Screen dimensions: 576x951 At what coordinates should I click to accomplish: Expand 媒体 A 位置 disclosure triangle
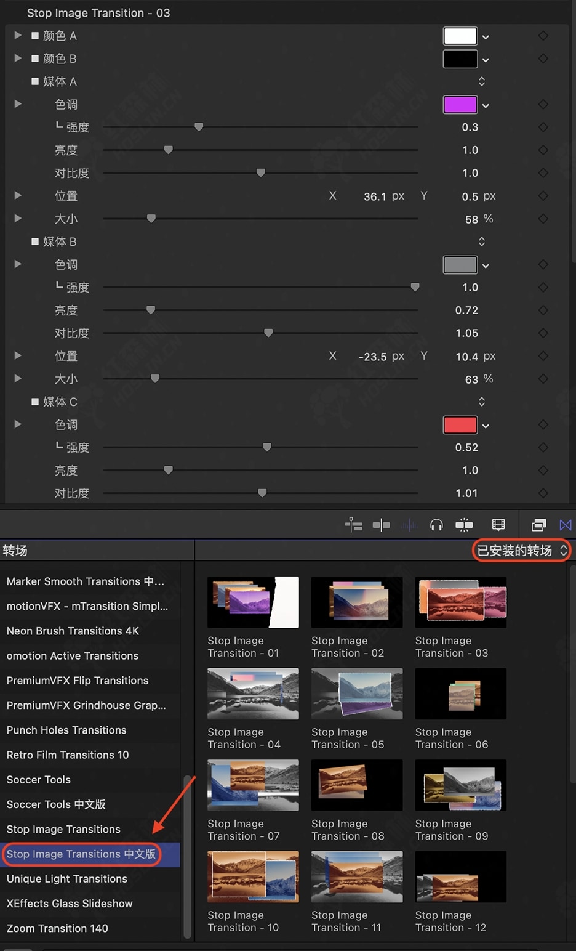click(18, 195)
